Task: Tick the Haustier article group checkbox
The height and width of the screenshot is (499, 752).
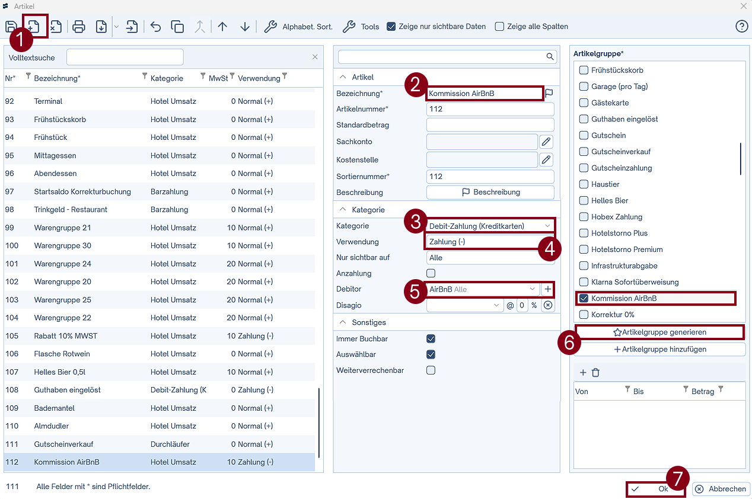Action: pyautogui.click(x=584, y=184)
